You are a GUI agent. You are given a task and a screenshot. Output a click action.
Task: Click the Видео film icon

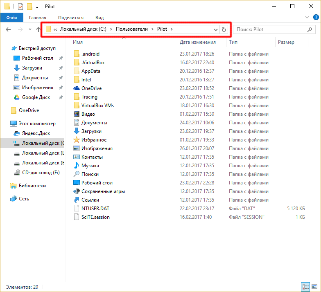[76, 114]
